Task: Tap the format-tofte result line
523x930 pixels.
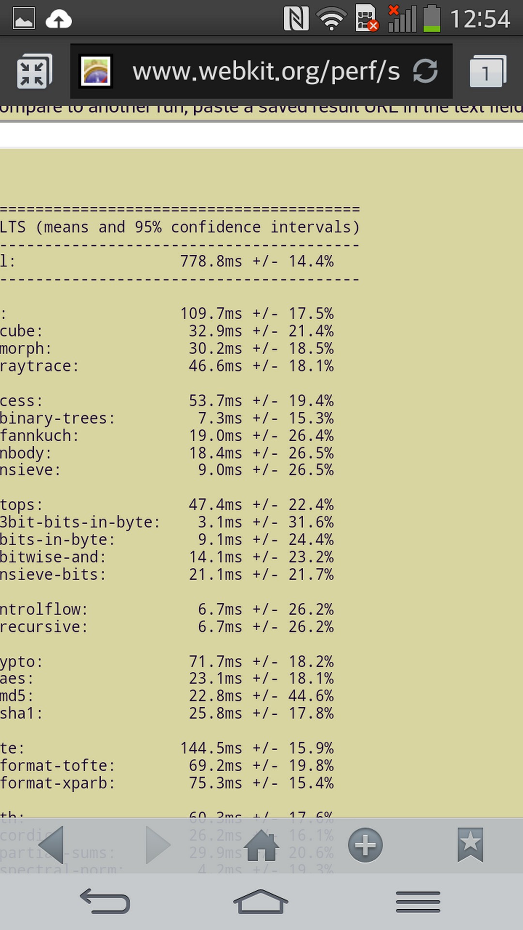Action: pyautogui.click(x=167, y=766)
